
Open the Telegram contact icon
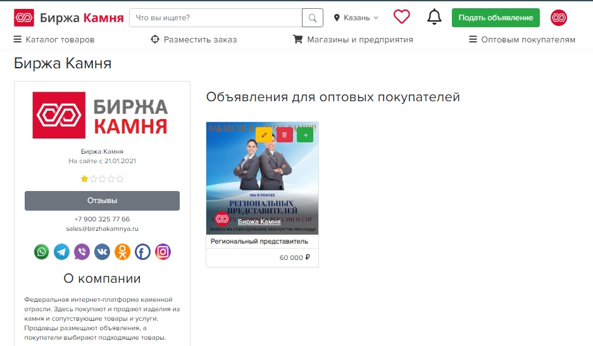pyautogui.click(x=61, y=252)
